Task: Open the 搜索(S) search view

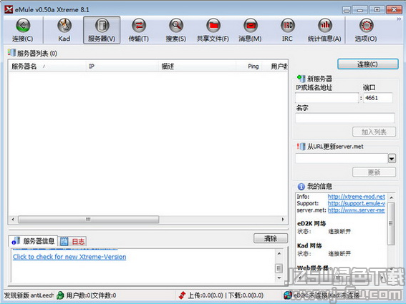Action: point(176,30)
